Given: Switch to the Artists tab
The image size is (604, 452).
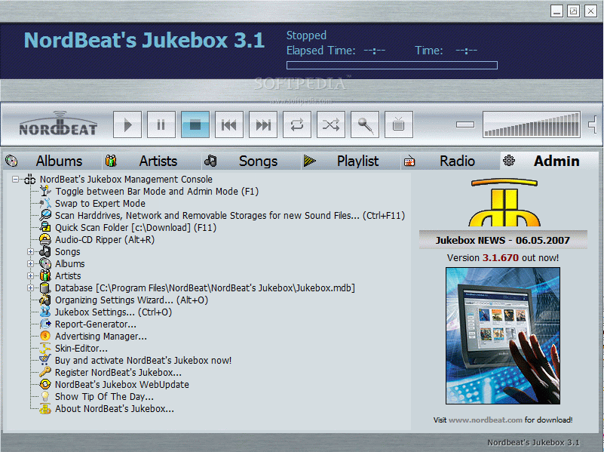Looking at the screenshot, I should pyautogui.click(x=152, y=161).
